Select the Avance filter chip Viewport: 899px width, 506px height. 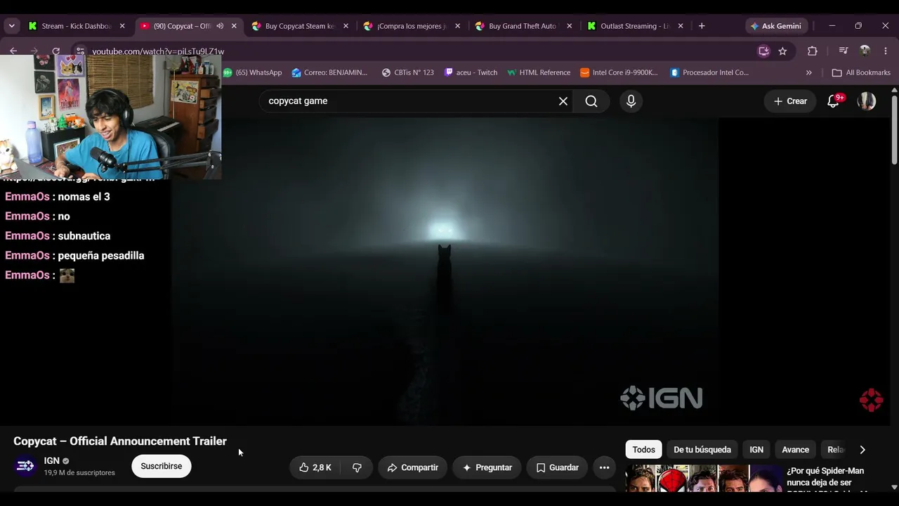tap(796, 450)
